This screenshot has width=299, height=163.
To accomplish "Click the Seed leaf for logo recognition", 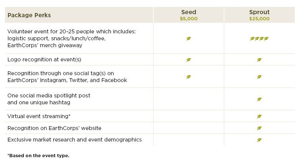I will click(x=189, y=60).
